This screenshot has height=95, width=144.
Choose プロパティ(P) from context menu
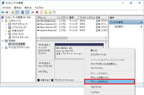[109, 87]
